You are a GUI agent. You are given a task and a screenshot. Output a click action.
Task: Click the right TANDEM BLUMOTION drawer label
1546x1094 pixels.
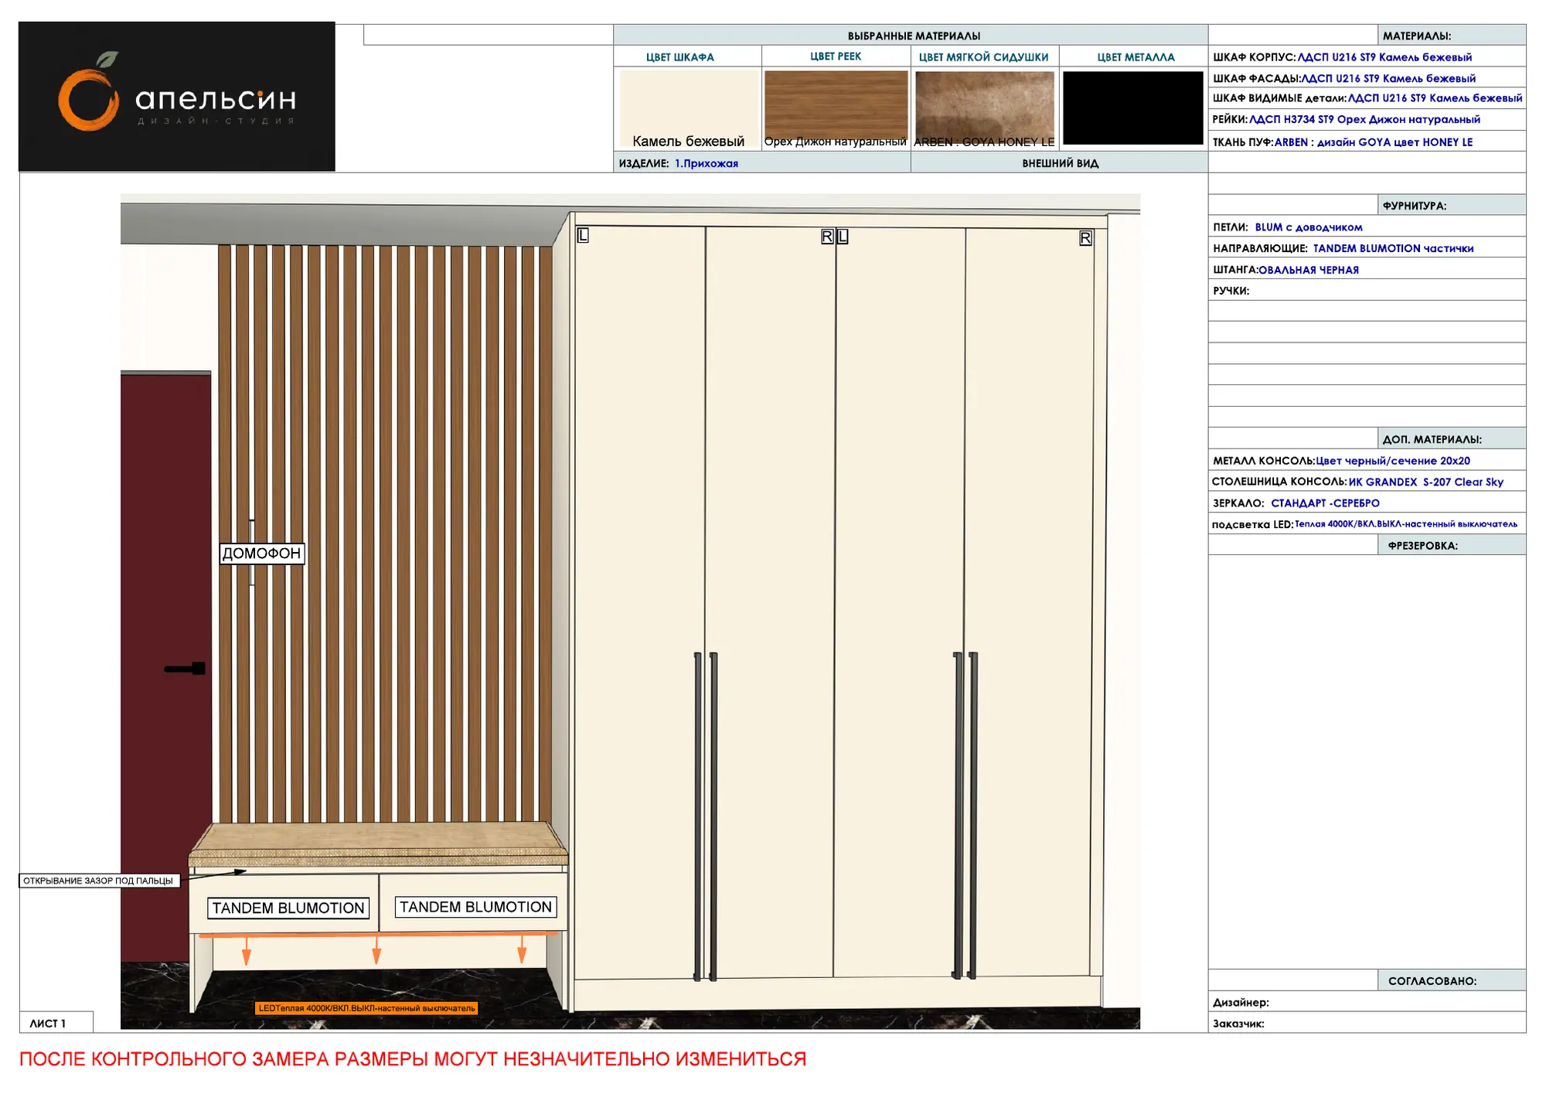[x=475, y=907]
